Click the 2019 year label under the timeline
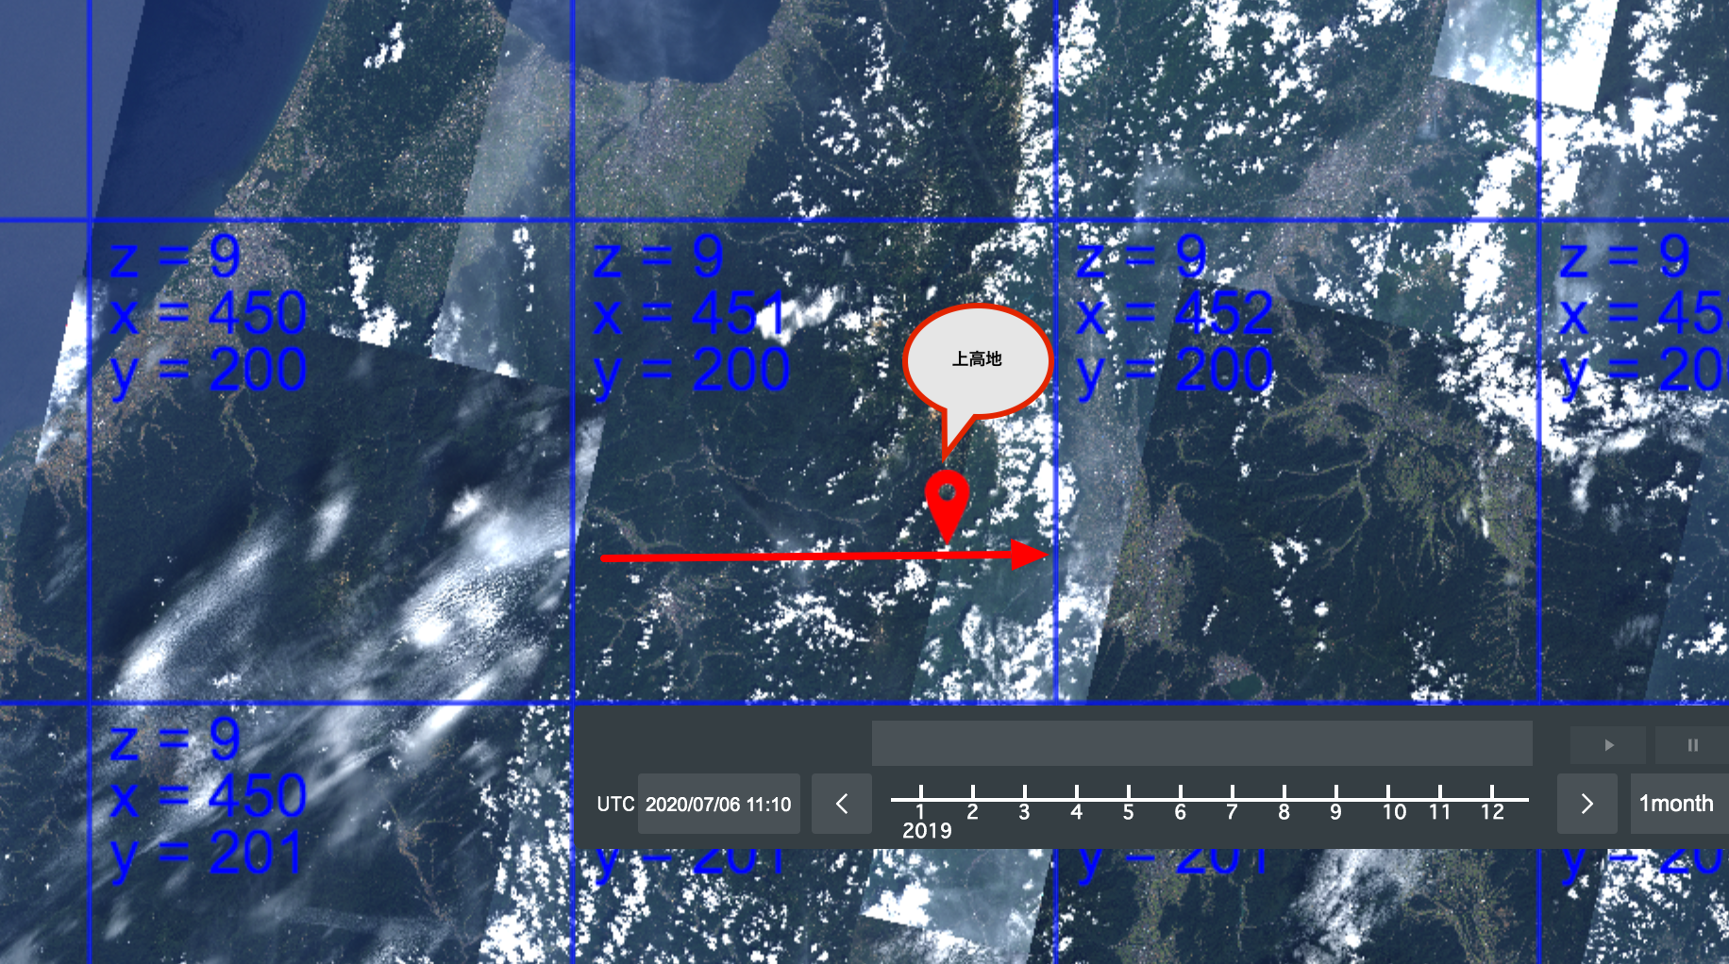 [927, 831]
